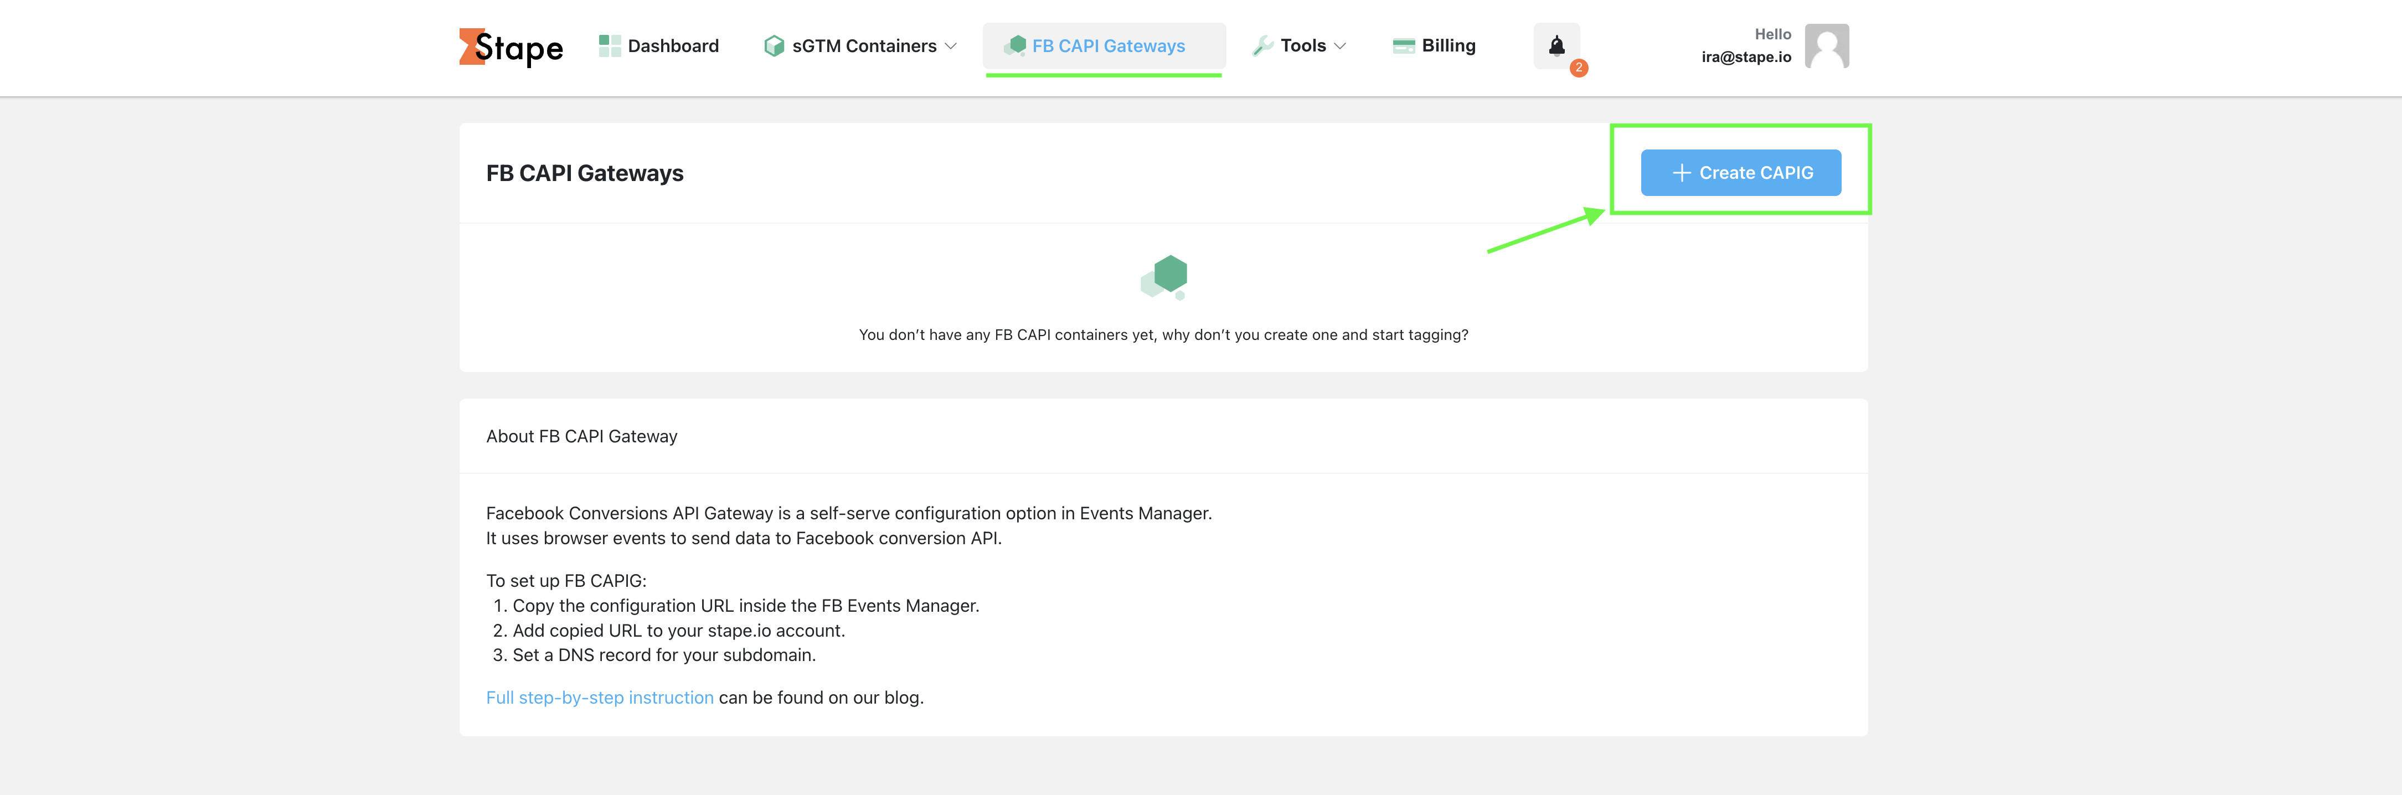Click the Dashboard grid icon
The width and height of the screenshot is (2402, 795).
(x=610, y=45)
